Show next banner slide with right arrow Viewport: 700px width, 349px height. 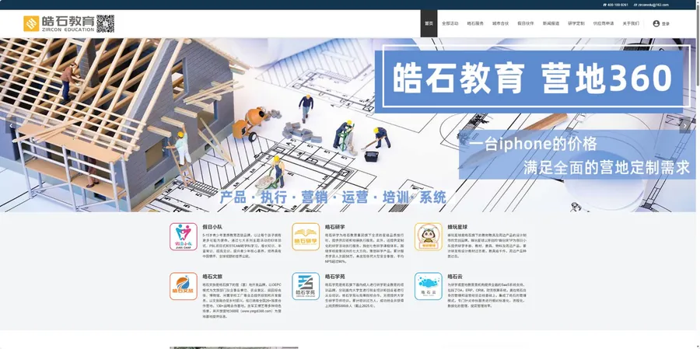684,126
